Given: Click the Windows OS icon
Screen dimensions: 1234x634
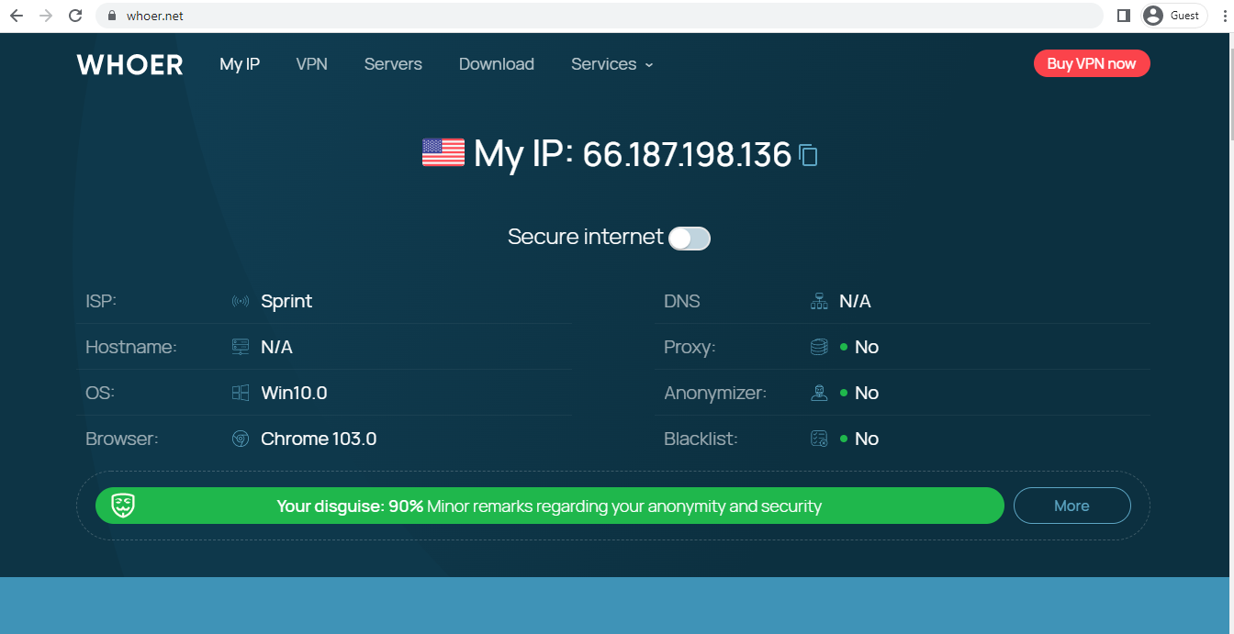Looking at the screenshot, I should click(241, 393).
